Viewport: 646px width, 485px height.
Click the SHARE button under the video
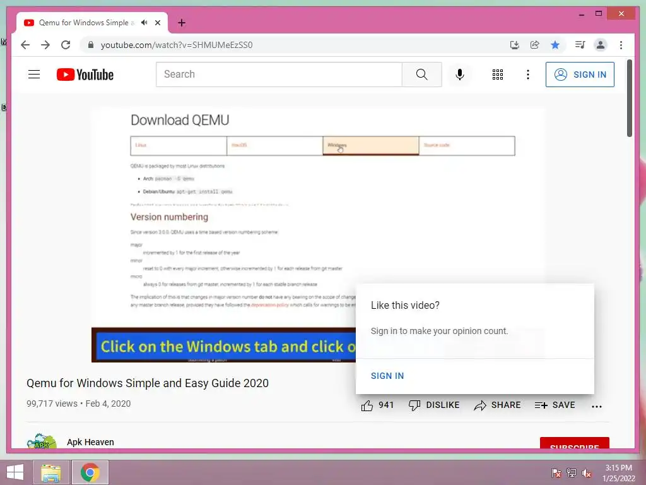tap(497, 405)
